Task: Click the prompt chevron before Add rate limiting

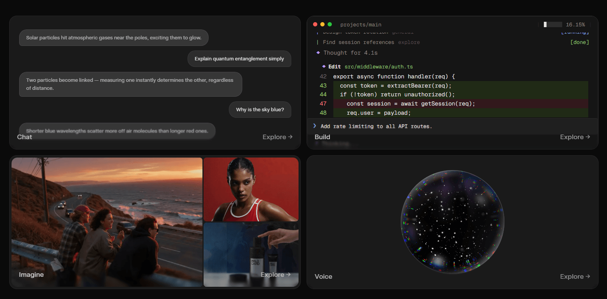Action: 315,126
